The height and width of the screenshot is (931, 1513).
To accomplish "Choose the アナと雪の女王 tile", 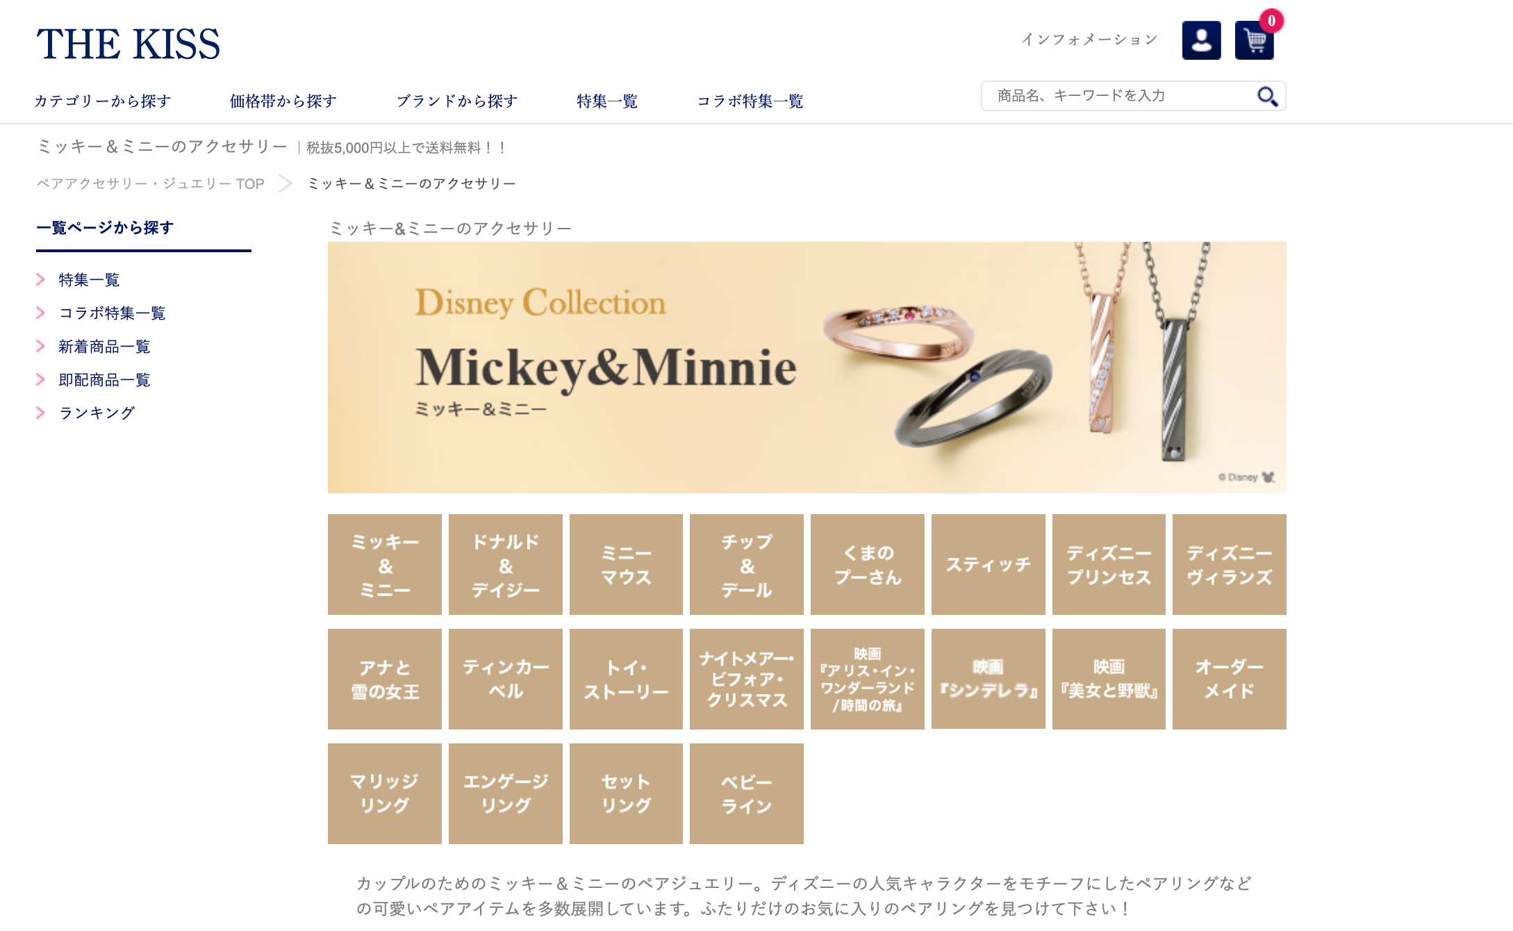I will pos(385,679).
